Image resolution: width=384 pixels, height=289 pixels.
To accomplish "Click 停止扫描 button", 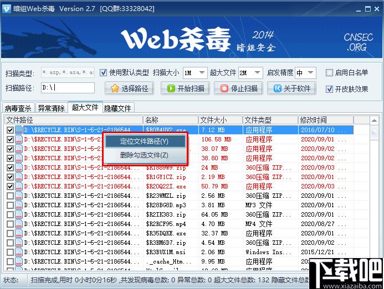I will click(238, 88).
